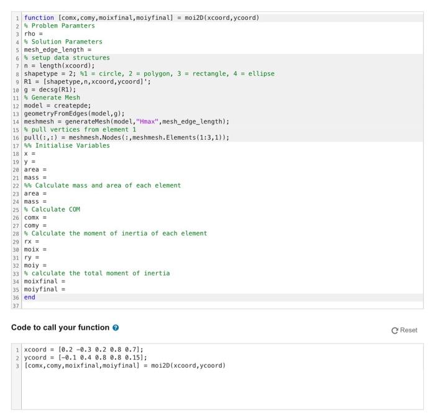
Task: Place cursor after 'moix ='
Action: [48, 249]
